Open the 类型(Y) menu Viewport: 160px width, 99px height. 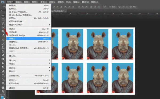coord(43,2)
